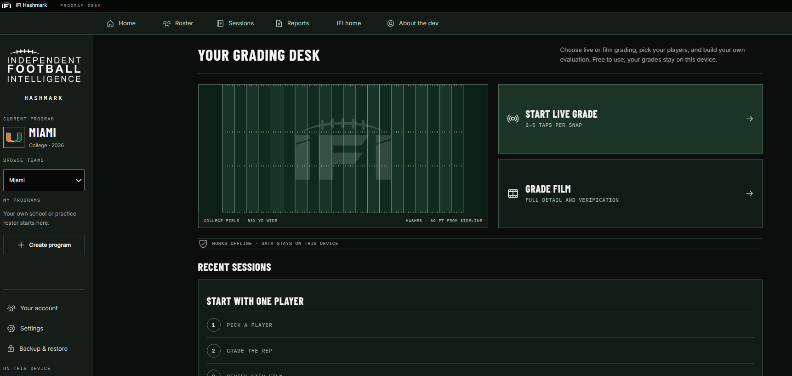Screen dimensions: 792x376
Task: Click step 2 circle beside Grade the Rep
Action: 213,351
